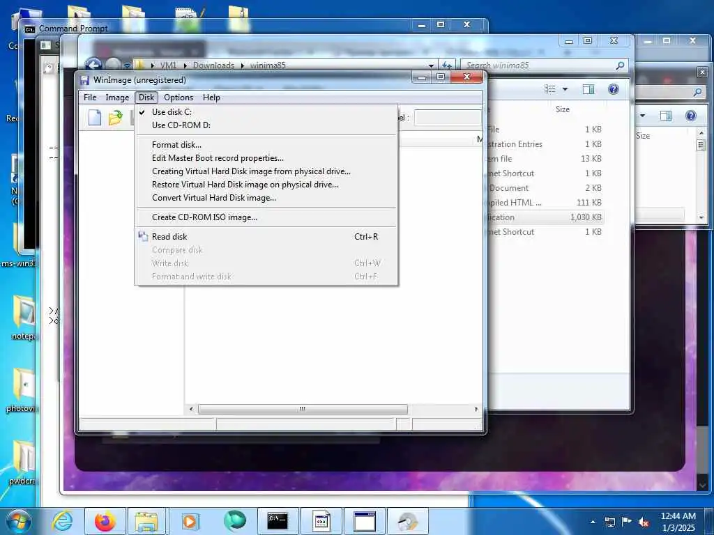Open Windows Explorer taskbar icon
This screenshot has height=535, width=714.
(146, 522)
